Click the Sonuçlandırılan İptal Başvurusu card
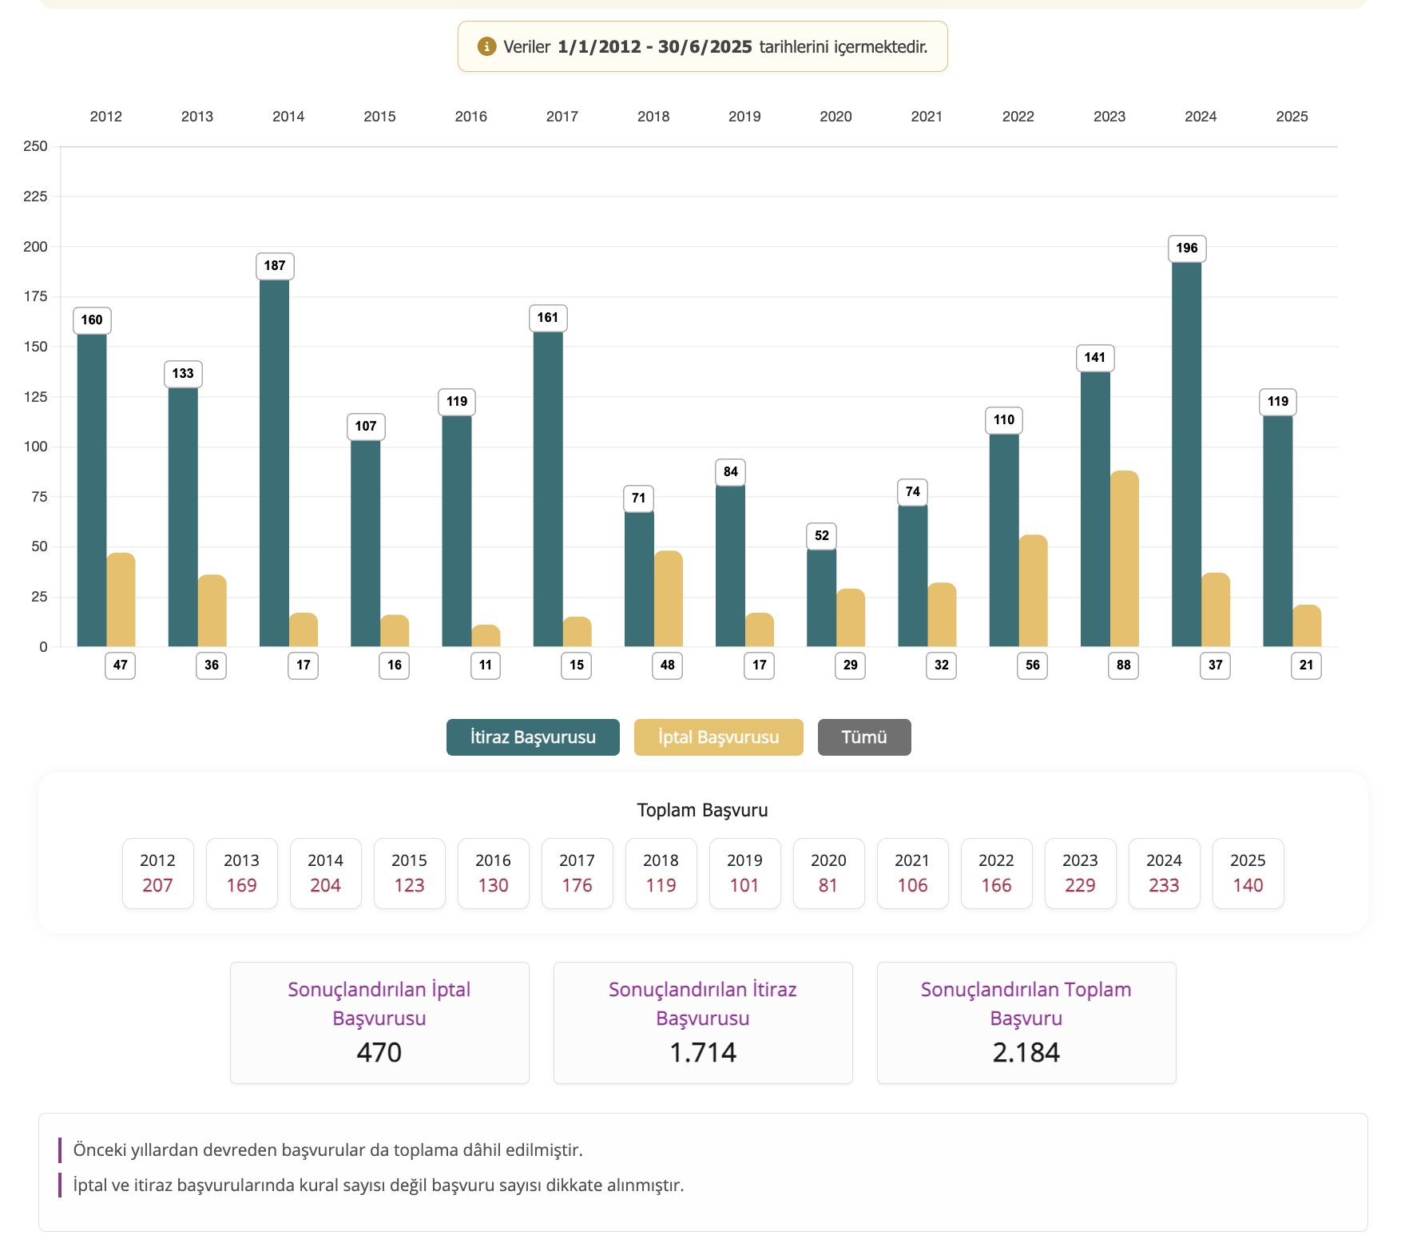The height and width of the screenshot is (1251, 1417). (x=379, y=1023)
